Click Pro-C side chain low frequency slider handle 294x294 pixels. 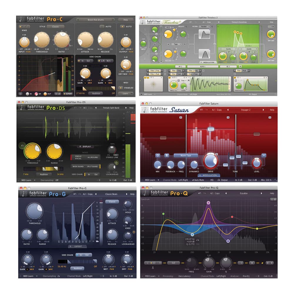[x=85, y=89]
